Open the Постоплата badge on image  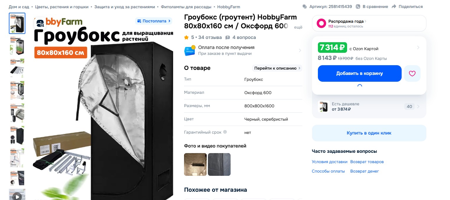point(154,21)
